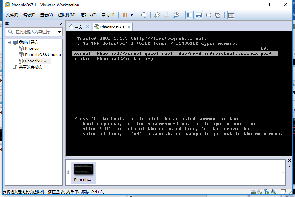Enter full screen mode

point(208,15)
